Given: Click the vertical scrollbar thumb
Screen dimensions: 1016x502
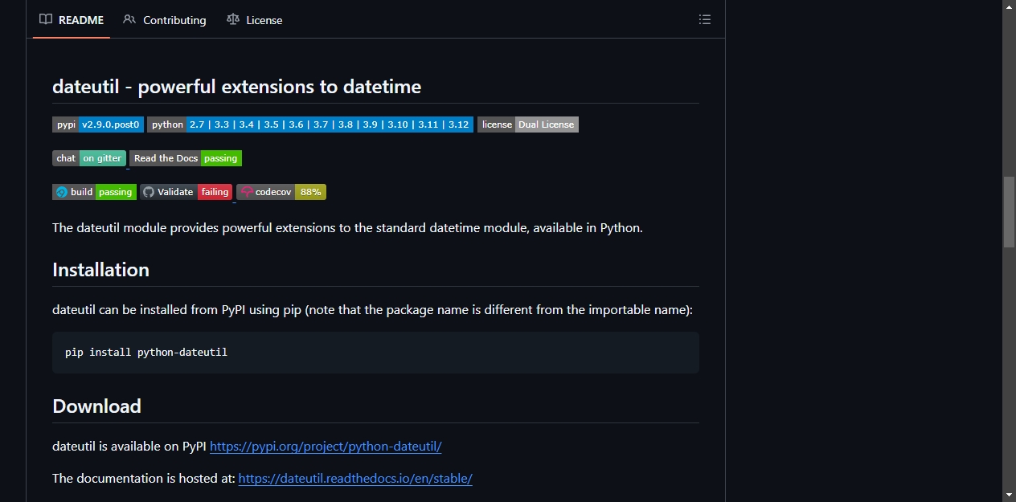Looking at the screenshot, I should point(1009,211).
